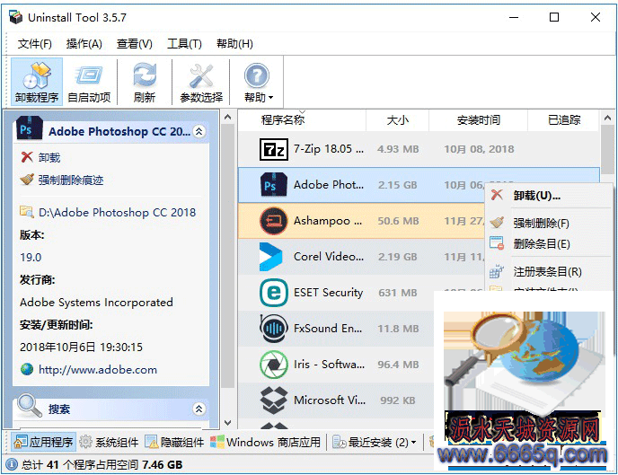Open the 卸载程序 toolbar button

coord(37,82)
